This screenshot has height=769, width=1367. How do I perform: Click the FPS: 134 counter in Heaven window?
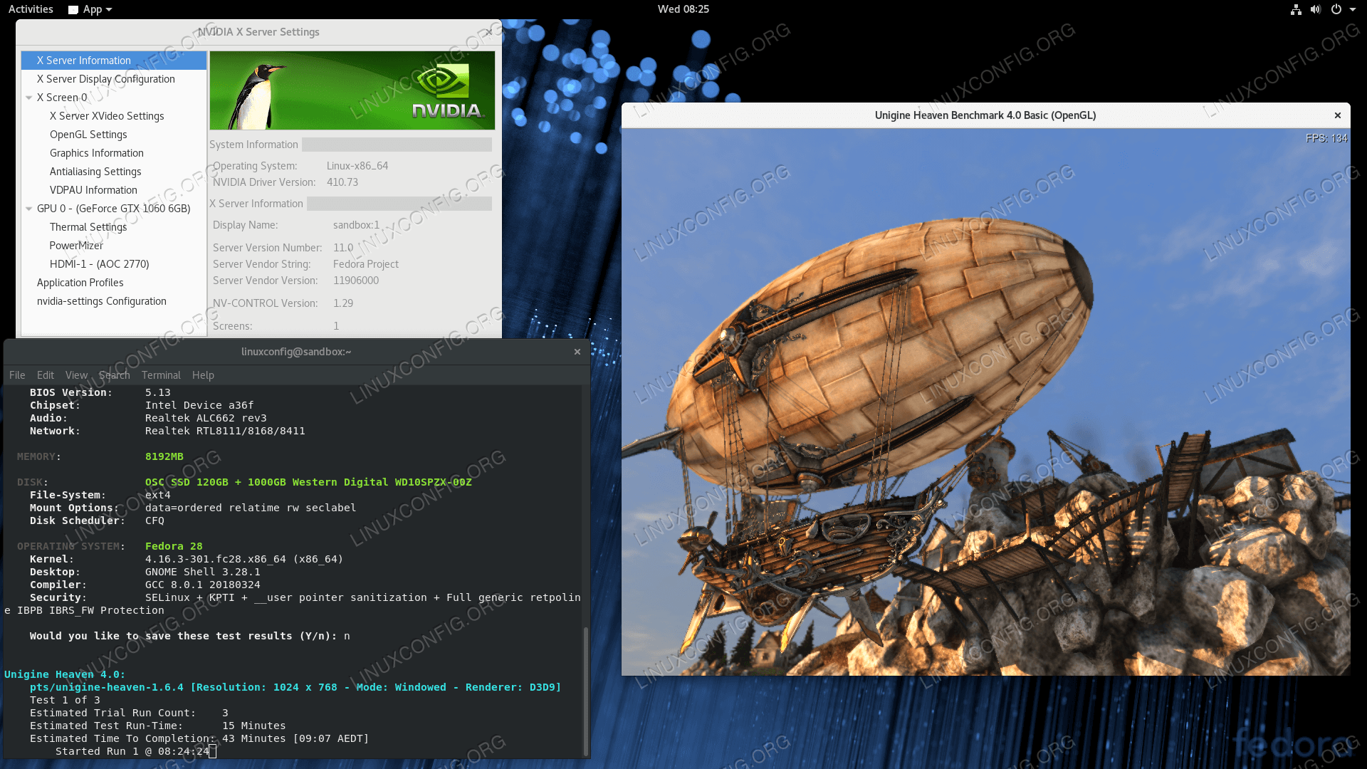pyautogui.click(x=1326, y=138)
